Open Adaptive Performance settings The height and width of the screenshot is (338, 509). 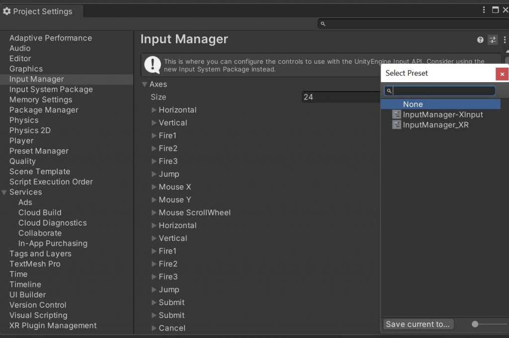[x=51, y=38]
